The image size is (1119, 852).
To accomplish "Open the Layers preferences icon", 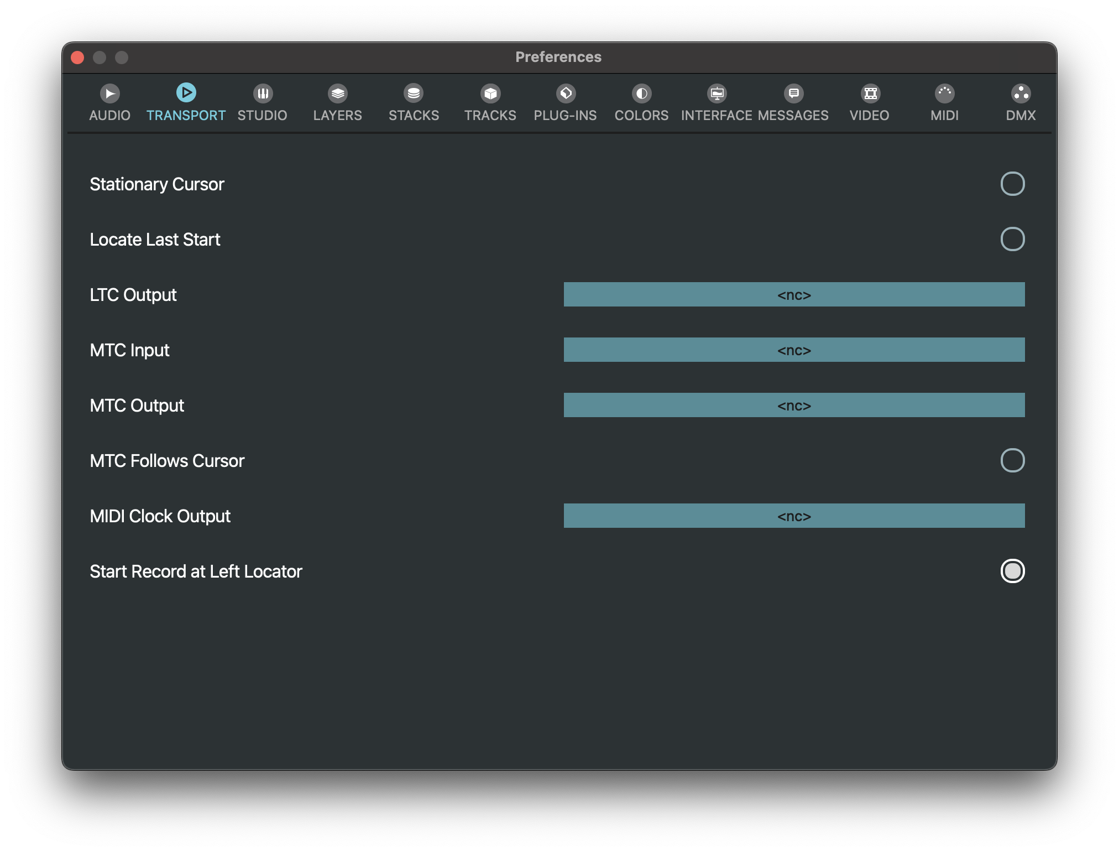I will [x=337, y=93].
